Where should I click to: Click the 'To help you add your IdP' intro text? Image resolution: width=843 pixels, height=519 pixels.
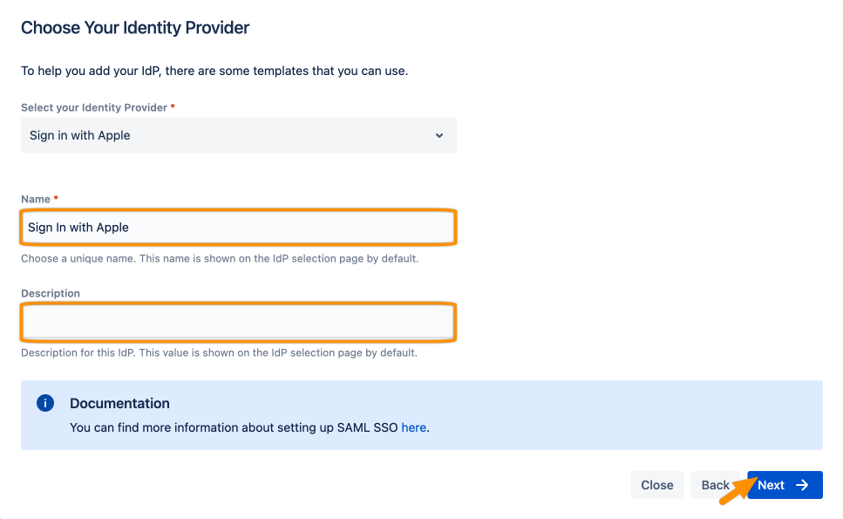pyautogui.click(x=214, y=71)
